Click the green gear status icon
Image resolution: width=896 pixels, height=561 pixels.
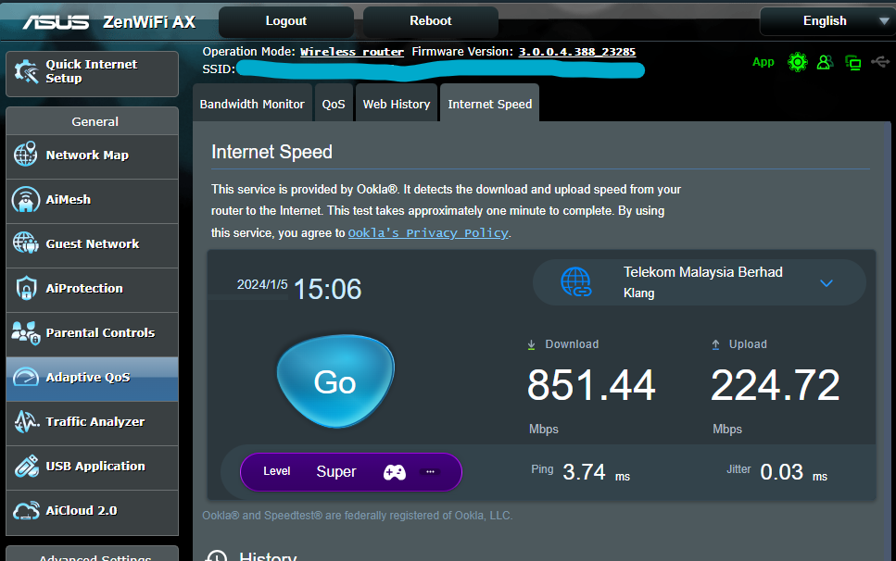point(797,62)
